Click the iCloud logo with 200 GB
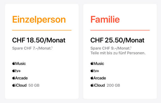Viewport: 161px width, 103px height. pyautogui.click(x=98, y=85)
